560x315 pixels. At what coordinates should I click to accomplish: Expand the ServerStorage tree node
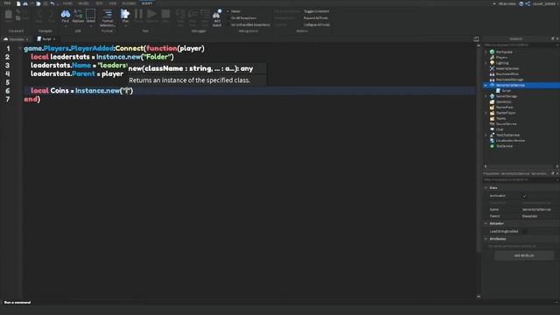tap(486, 96)
